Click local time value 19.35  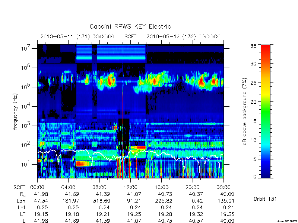(227, 214)
